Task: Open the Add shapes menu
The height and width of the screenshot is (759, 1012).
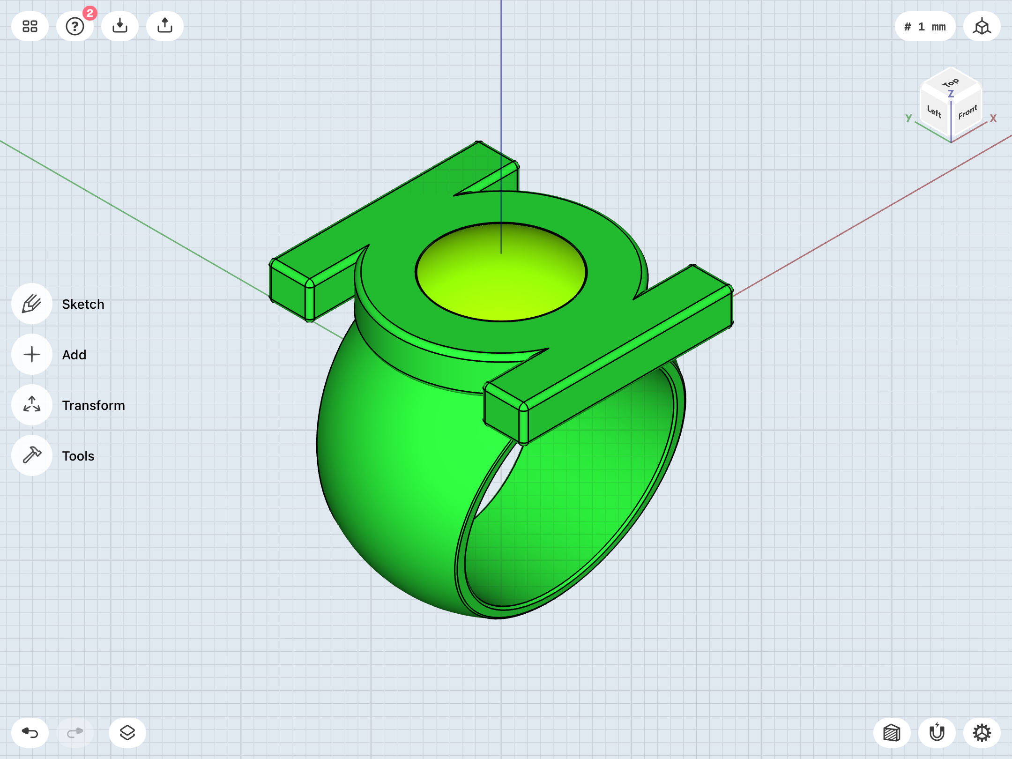Action: pos(32,354)
